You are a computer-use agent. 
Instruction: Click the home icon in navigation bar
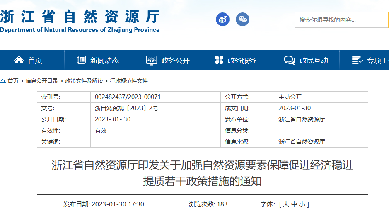tap(19, 60)
